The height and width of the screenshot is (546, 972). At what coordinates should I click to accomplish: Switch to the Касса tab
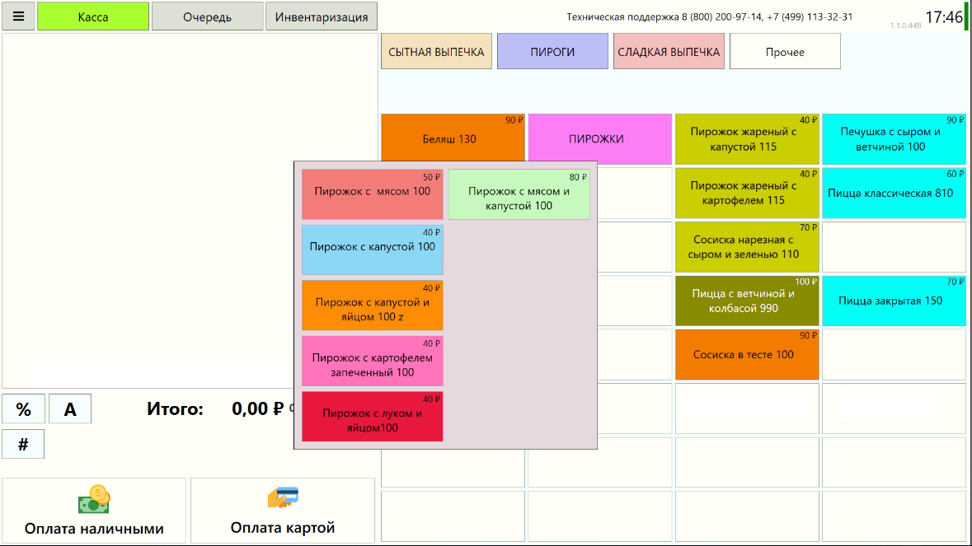(x=93, y=16)
